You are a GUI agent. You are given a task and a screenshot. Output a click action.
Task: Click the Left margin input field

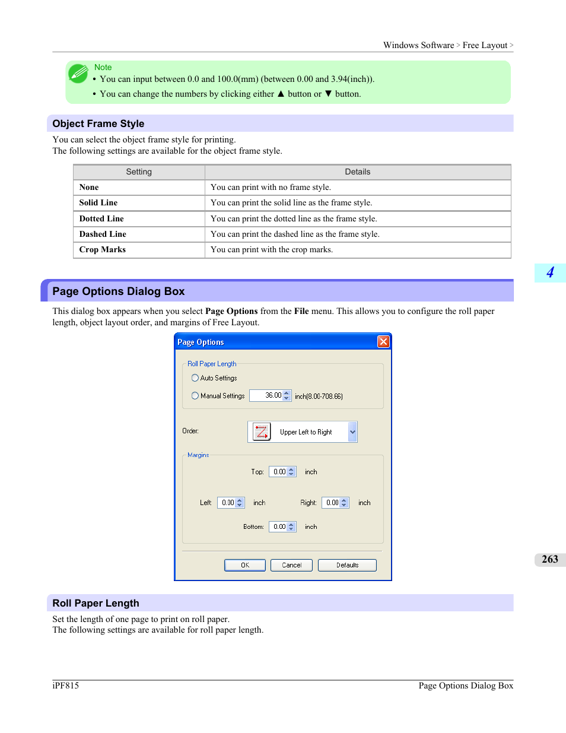[227, 503]
